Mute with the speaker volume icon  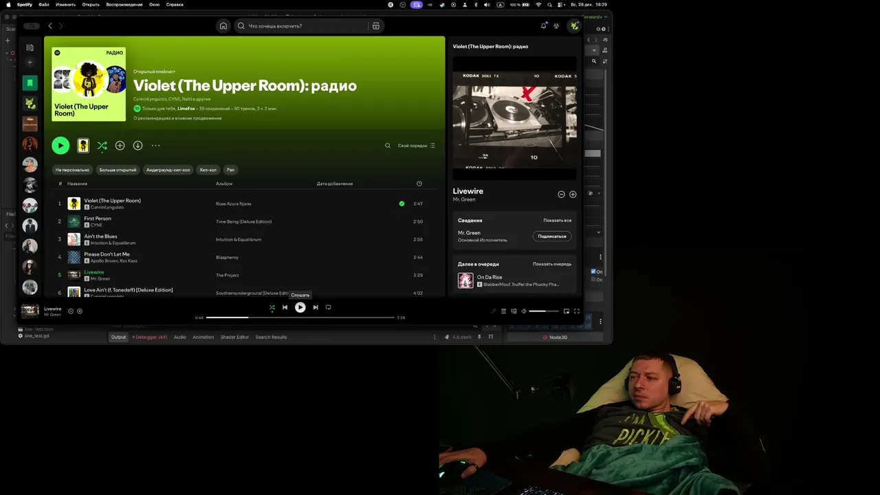pyautogui.click(x=524, y=311)
